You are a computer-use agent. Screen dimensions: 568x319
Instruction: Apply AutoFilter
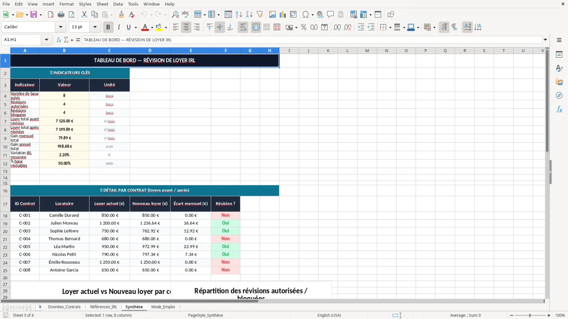click(259, 15)
